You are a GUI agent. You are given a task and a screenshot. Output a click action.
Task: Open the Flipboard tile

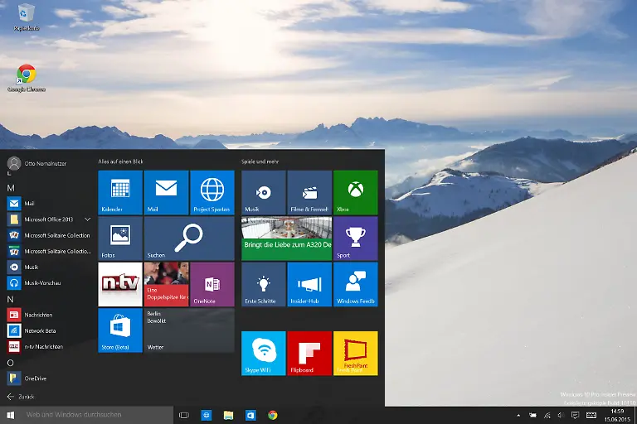click(x=309, y=353)
